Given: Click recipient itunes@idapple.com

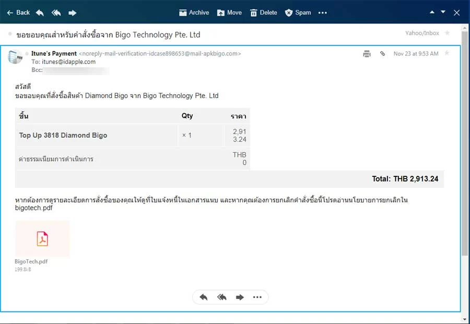Looking at the screenshot, I should click(68, 62).
